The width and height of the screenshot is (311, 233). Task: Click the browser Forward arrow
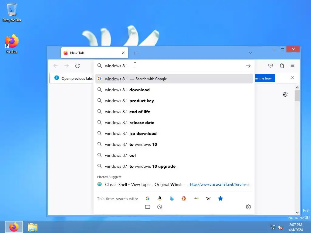(67, 66)
